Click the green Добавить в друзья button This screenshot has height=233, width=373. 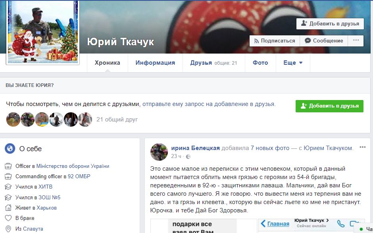click(x=329, y=106)
